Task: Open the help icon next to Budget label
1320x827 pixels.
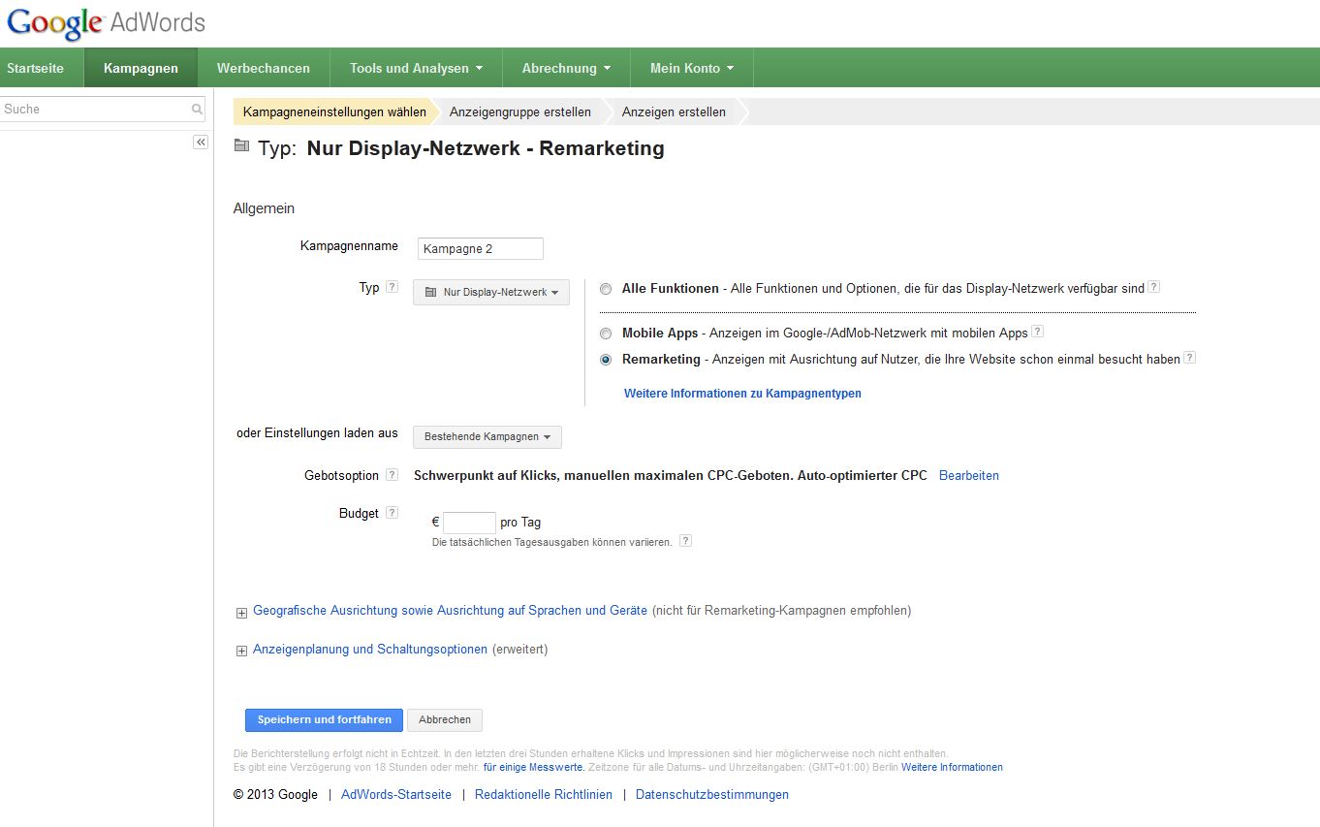Action: [393, 513]
